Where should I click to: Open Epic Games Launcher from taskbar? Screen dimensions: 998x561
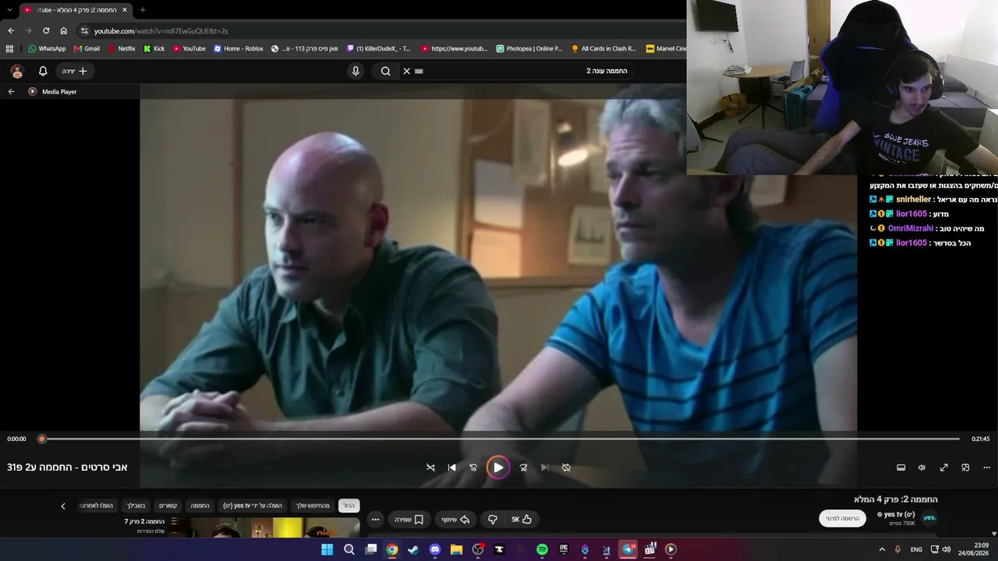564,549
